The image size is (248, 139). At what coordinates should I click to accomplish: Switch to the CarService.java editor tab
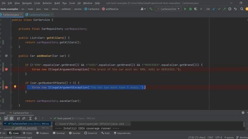(x=11, y=15)
